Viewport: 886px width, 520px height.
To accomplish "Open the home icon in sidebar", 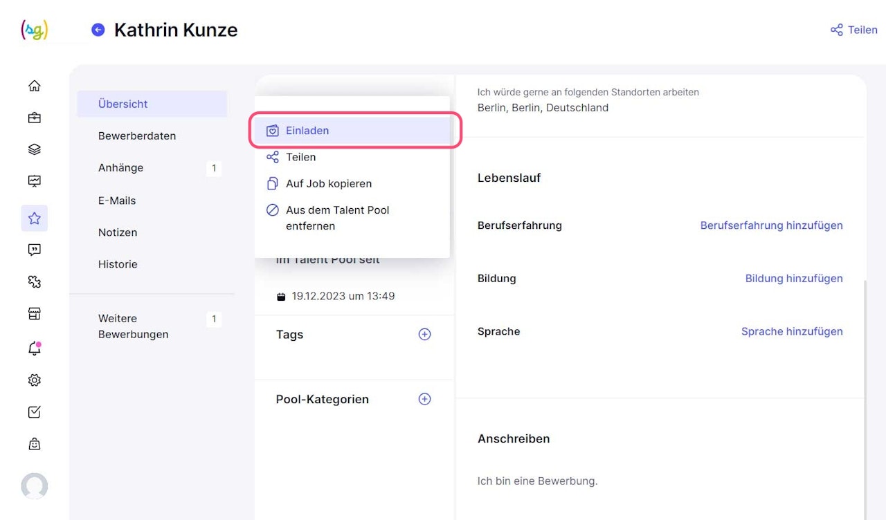I will (x=35, y=86).
